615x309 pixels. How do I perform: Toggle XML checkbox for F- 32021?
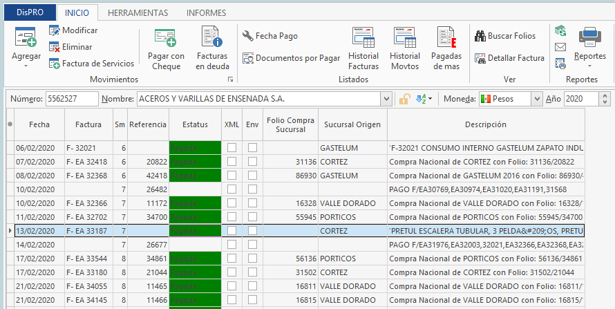[x=231, y=148]
